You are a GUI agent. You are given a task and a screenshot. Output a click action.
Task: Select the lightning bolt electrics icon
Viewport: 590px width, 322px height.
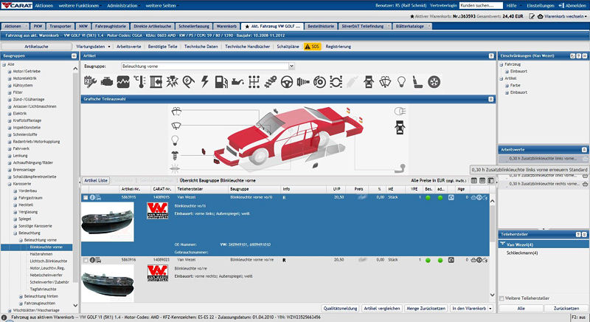pos(205,82)
